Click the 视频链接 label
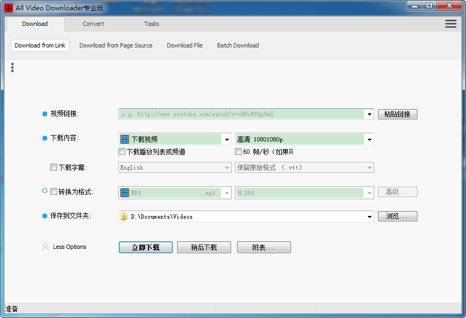 (x=64, y=113)
